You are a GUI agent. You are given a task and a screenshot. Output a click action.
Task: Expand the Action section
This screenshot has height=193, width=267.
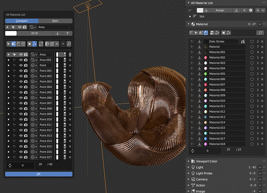coord(188,185)
